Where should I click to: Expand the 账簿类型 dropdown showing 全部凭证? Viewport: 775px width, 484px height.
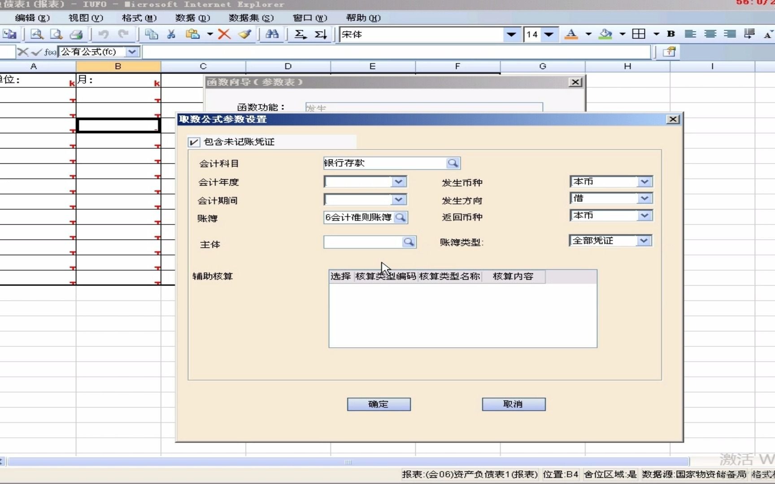644,241
